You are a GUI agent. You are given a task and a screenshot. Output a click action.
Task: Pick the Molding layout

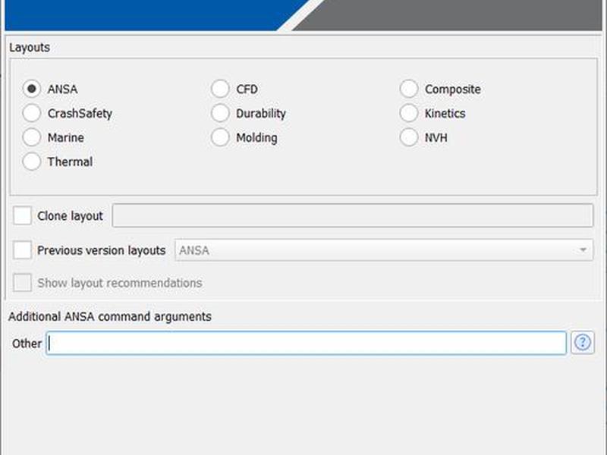220,137
